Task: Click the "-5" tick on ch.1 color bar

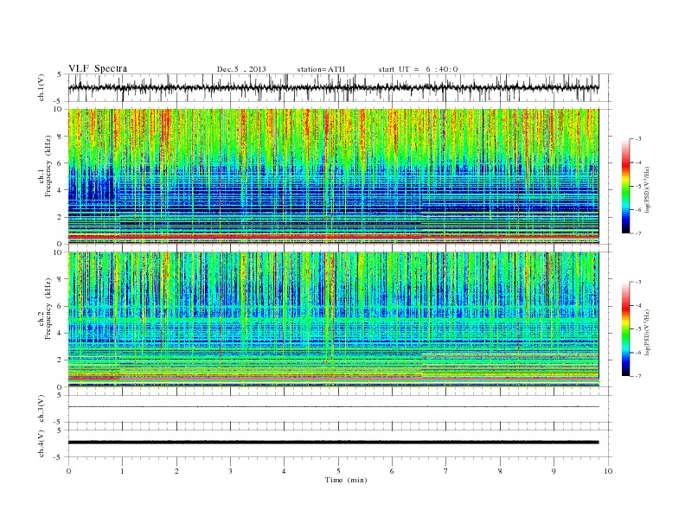Action: point(638,186)
